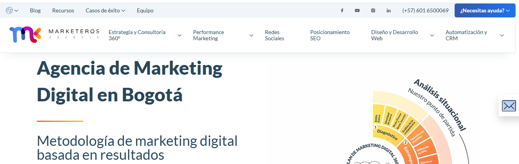Click the Marketeros Agencia logo

point(54,35)
